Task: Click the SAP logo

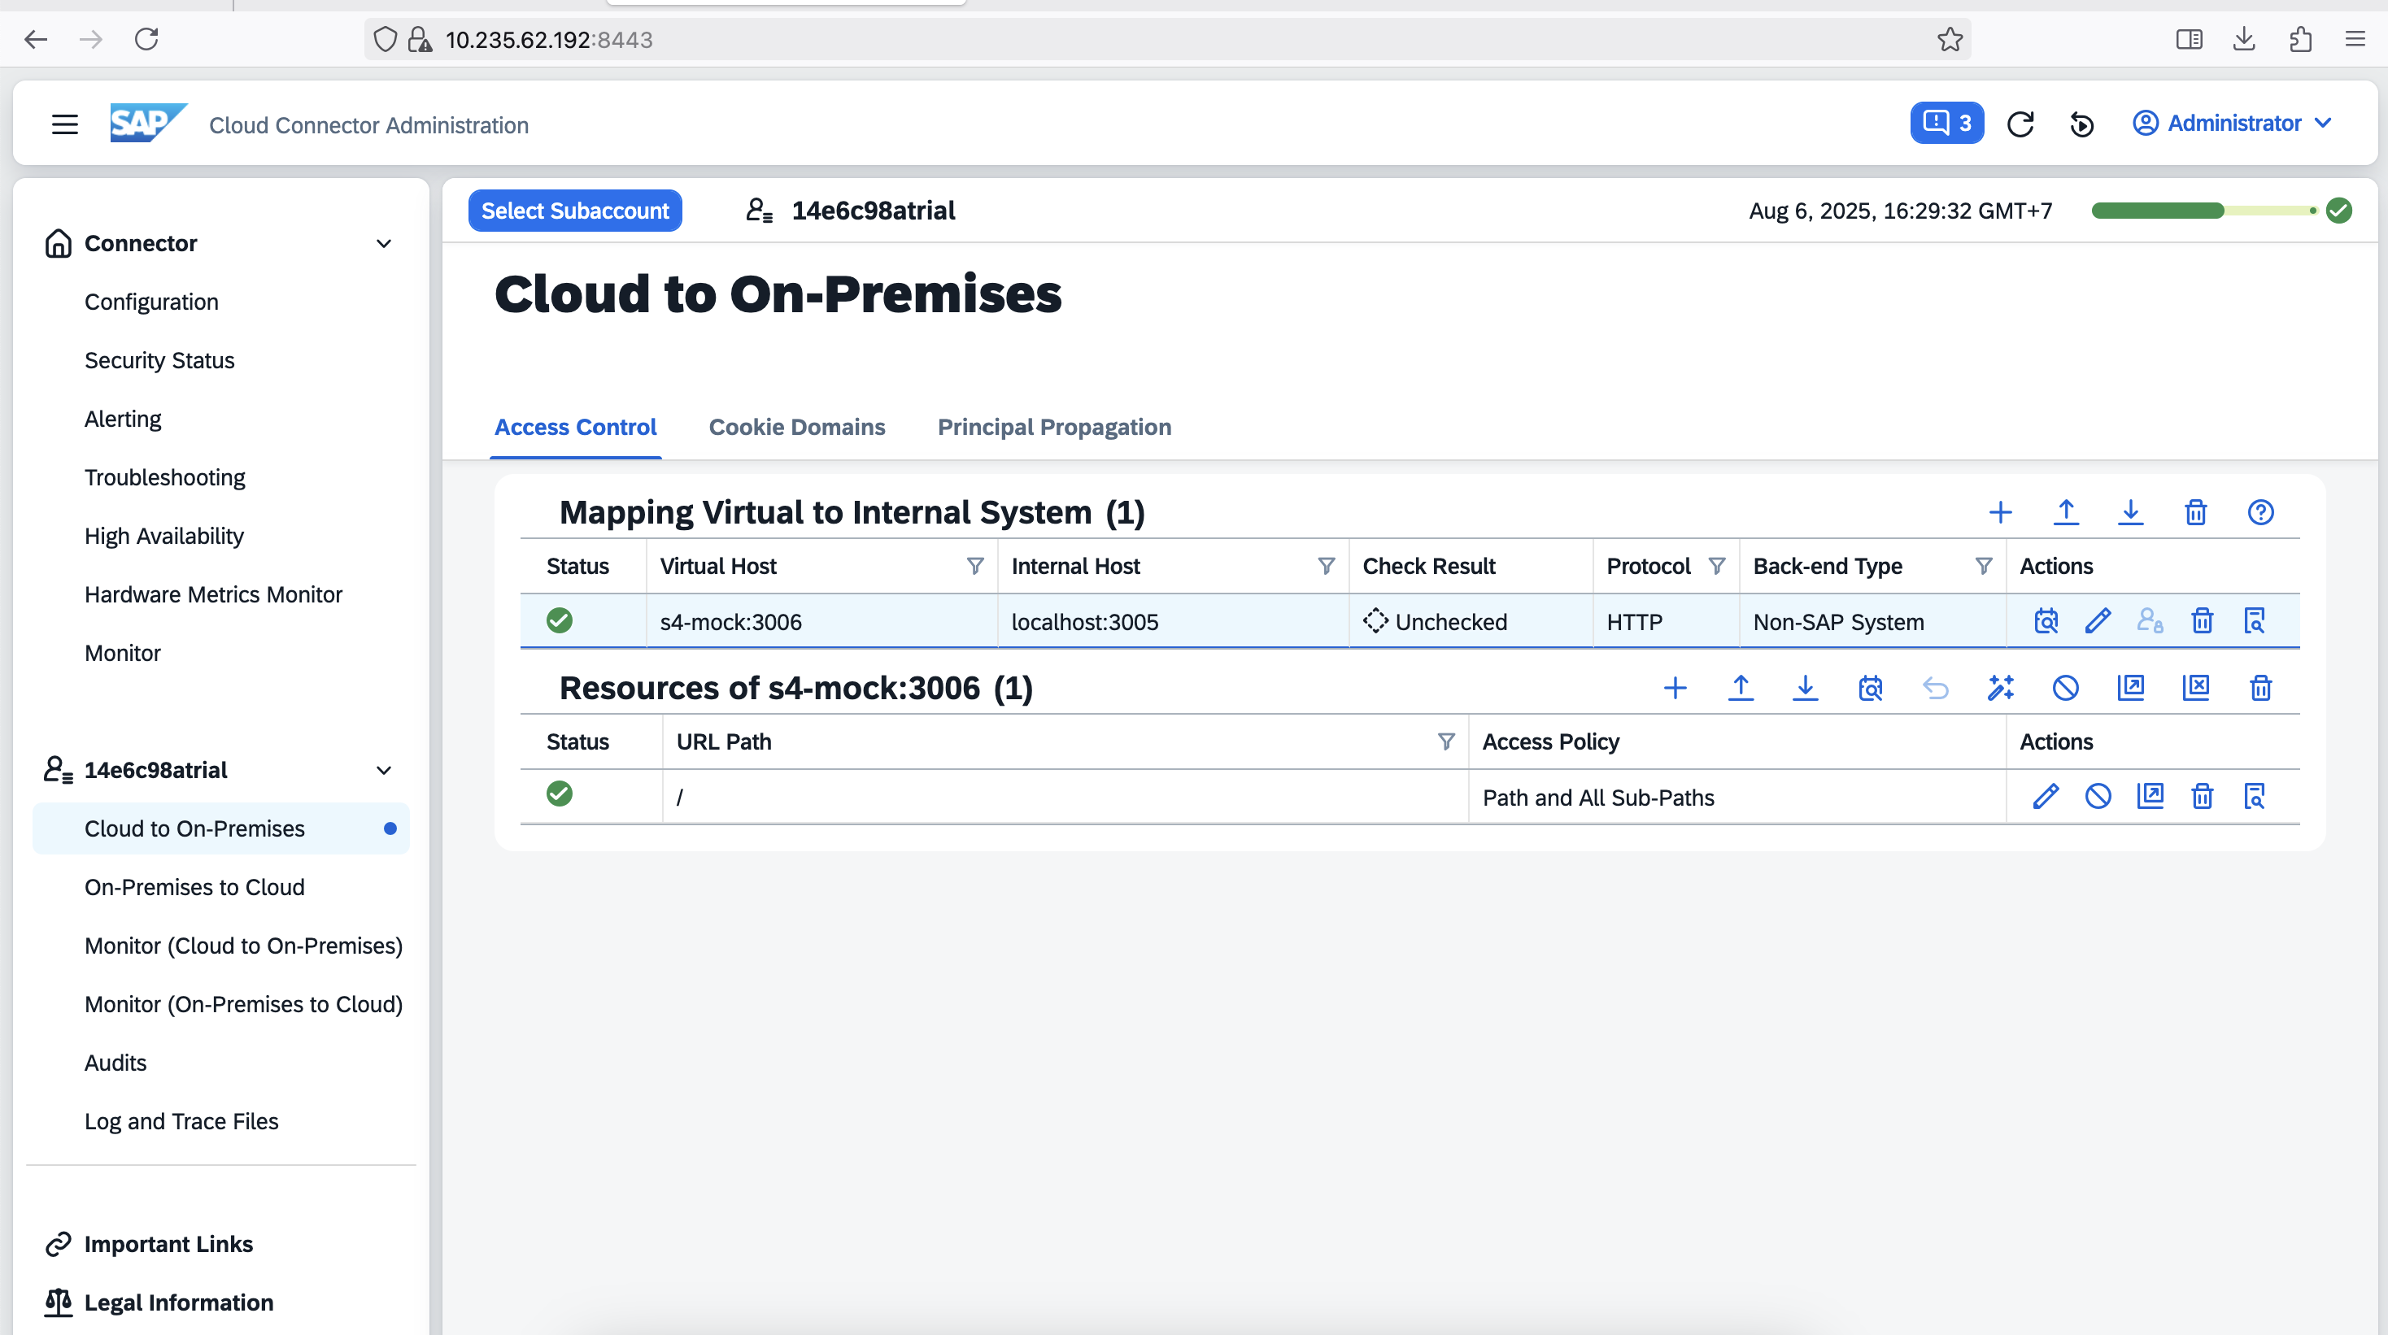Action: pyautogui.click(x=148, y=124)
